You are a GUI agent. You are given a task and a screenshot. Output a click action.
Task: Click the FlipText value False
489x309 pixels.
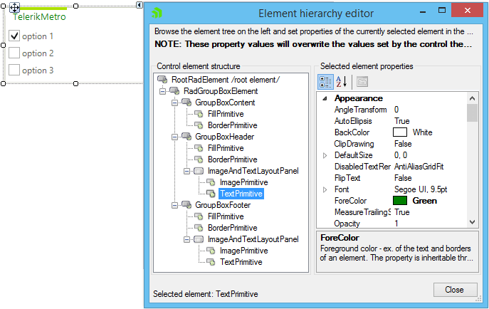403,178
